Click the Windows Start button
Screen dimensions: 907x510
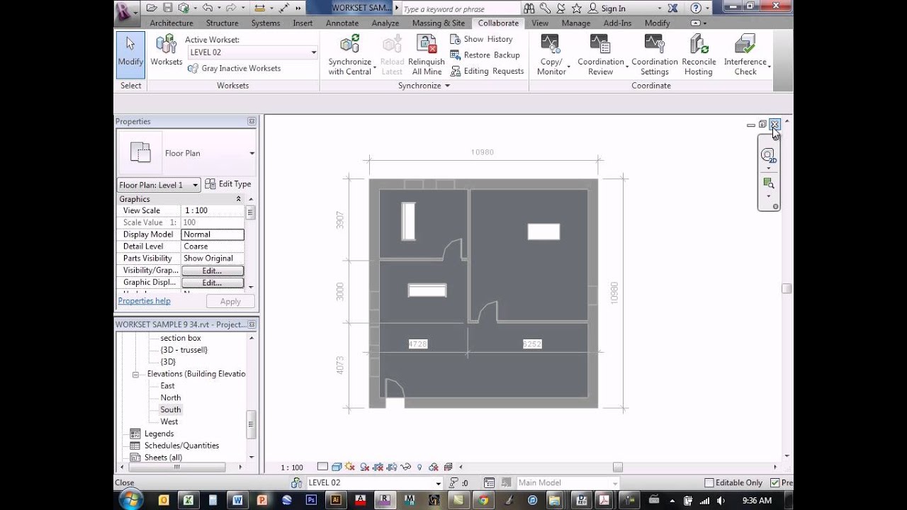pos(130,500)
